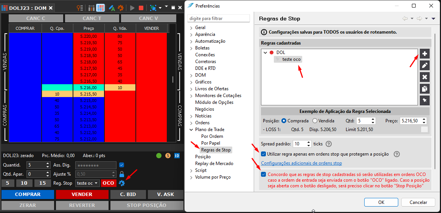Open the orange gear settings in DOM toolbar

click(x=120, y=8)
